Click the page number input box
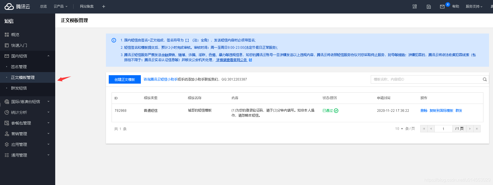The height and width of the screenshot is (185, 493). tap(443, 129)
